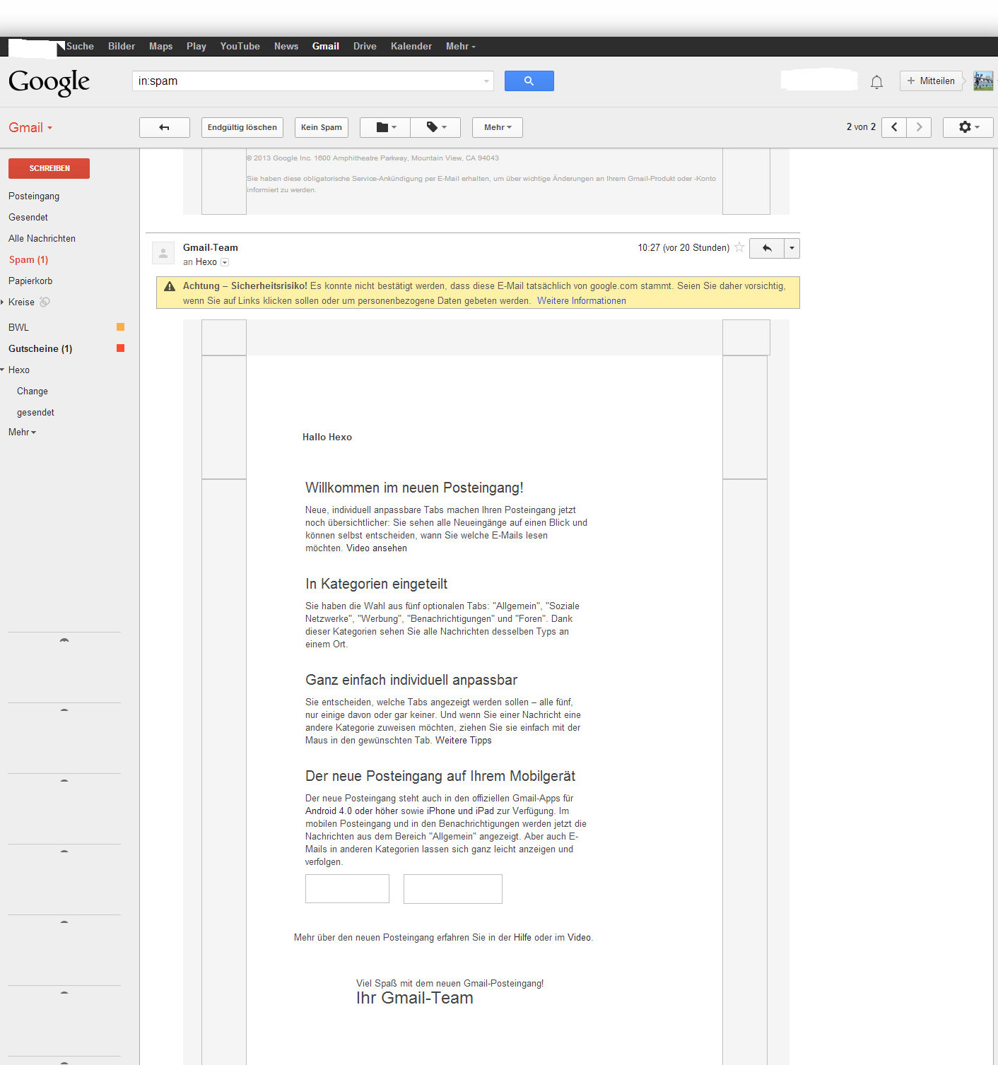Go to Kalender in the top bar
998x1065 pixels.
pyautogui.click(x=411, y=47)
